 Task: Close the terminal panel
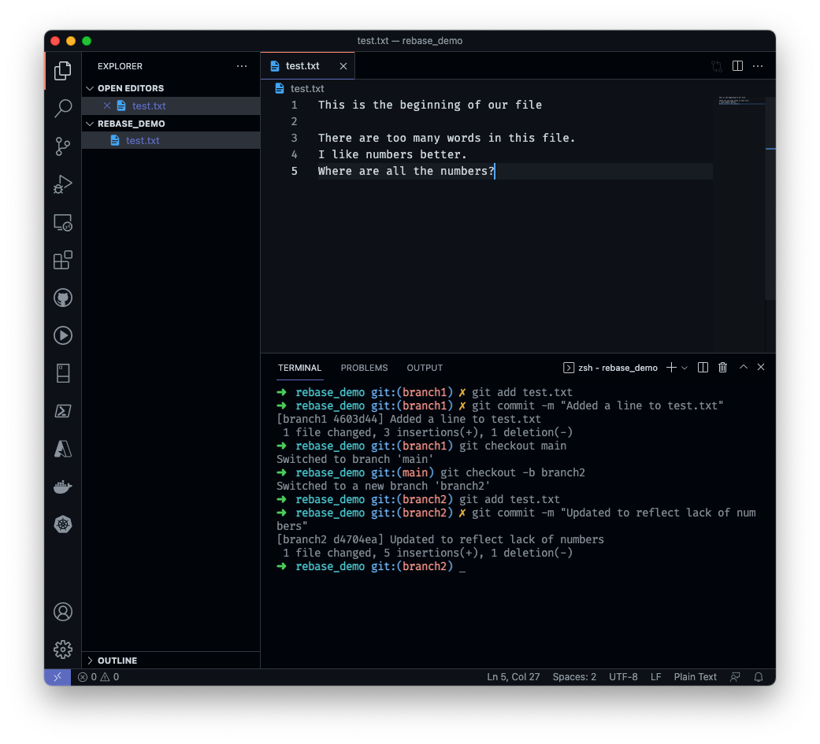[761, 367]
